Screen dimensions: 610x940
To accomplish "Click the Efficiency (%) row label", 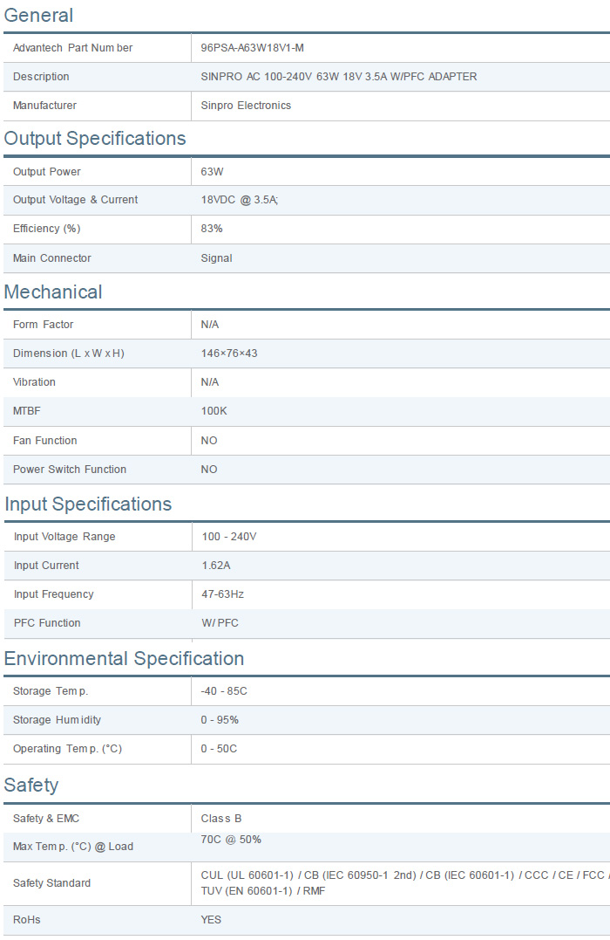I will [x=46, y=229].
